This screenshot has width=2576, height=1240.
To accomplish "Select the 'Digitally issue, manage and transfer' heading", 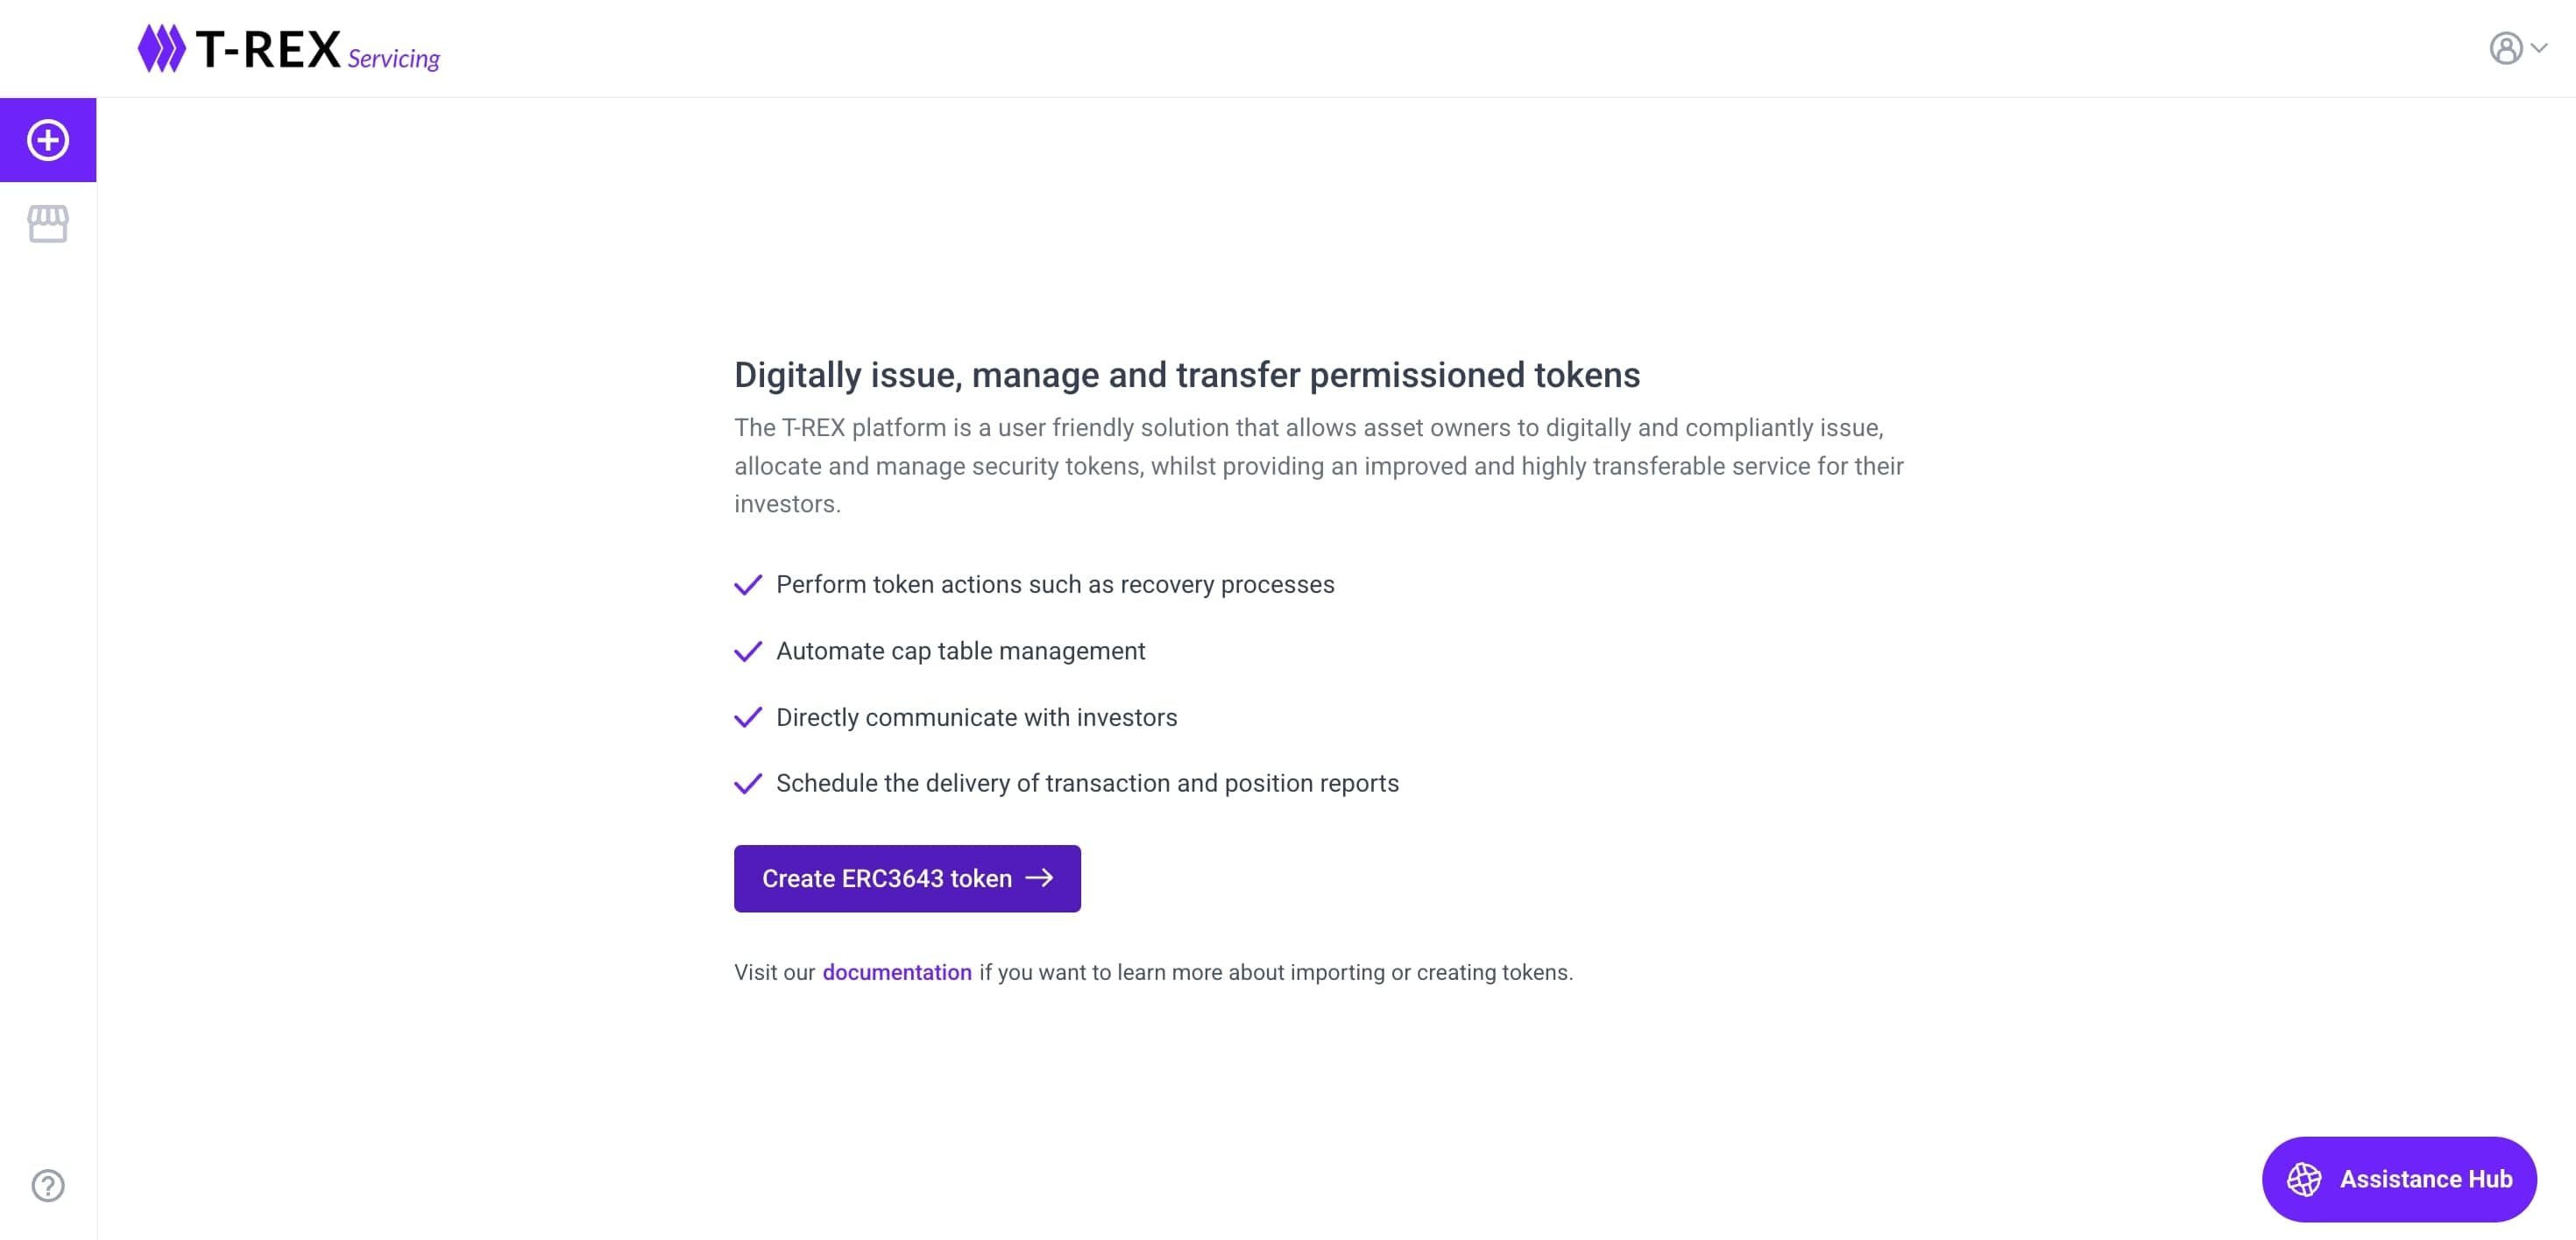I will [x=1187, y=375].
